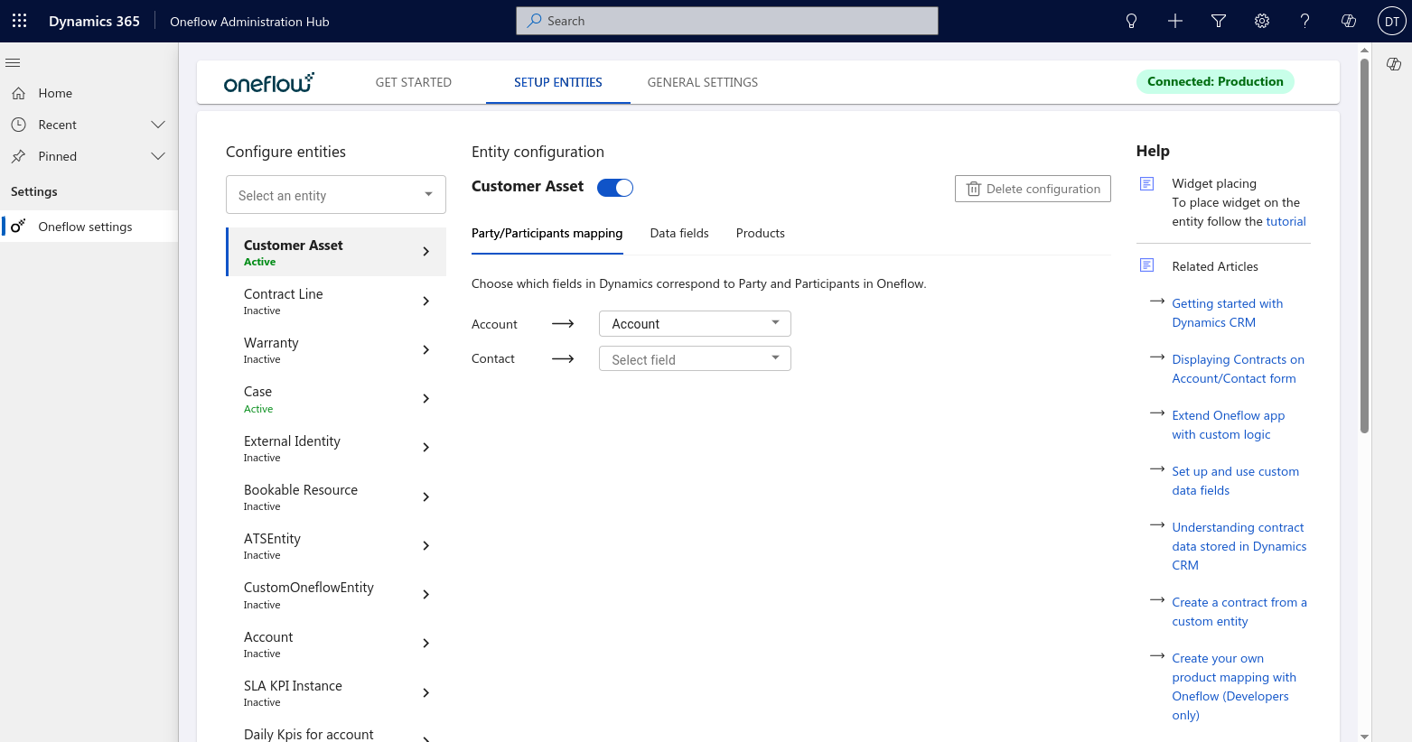Open Create a contract from custom entity link
Screen dimensions: 1412x742
click(x=1239, y=612)
